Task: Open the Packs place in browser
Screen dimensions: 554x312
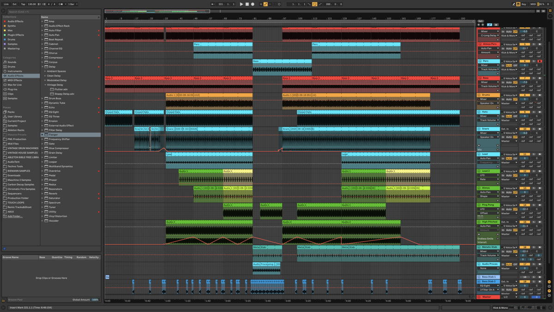Action: click(11, 112)
